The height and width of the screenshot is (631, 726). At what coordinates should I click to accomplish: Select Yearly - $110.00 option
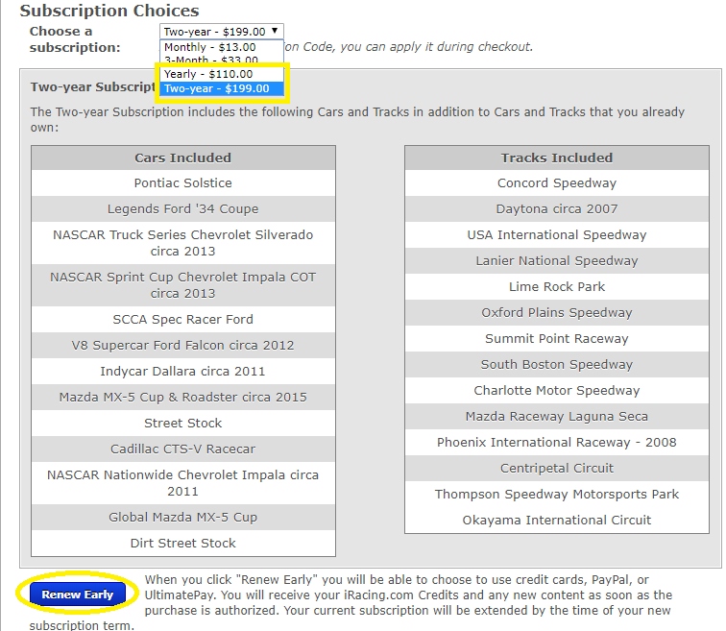pyautogui.click(x=221, y=74)
